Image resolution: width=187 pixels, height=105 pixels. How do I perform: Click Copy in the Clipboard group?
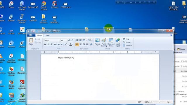pyautogui.click(x=38, y=42)
